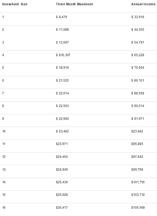
Task: Click the Household Size column header
Action: (15, 4)
